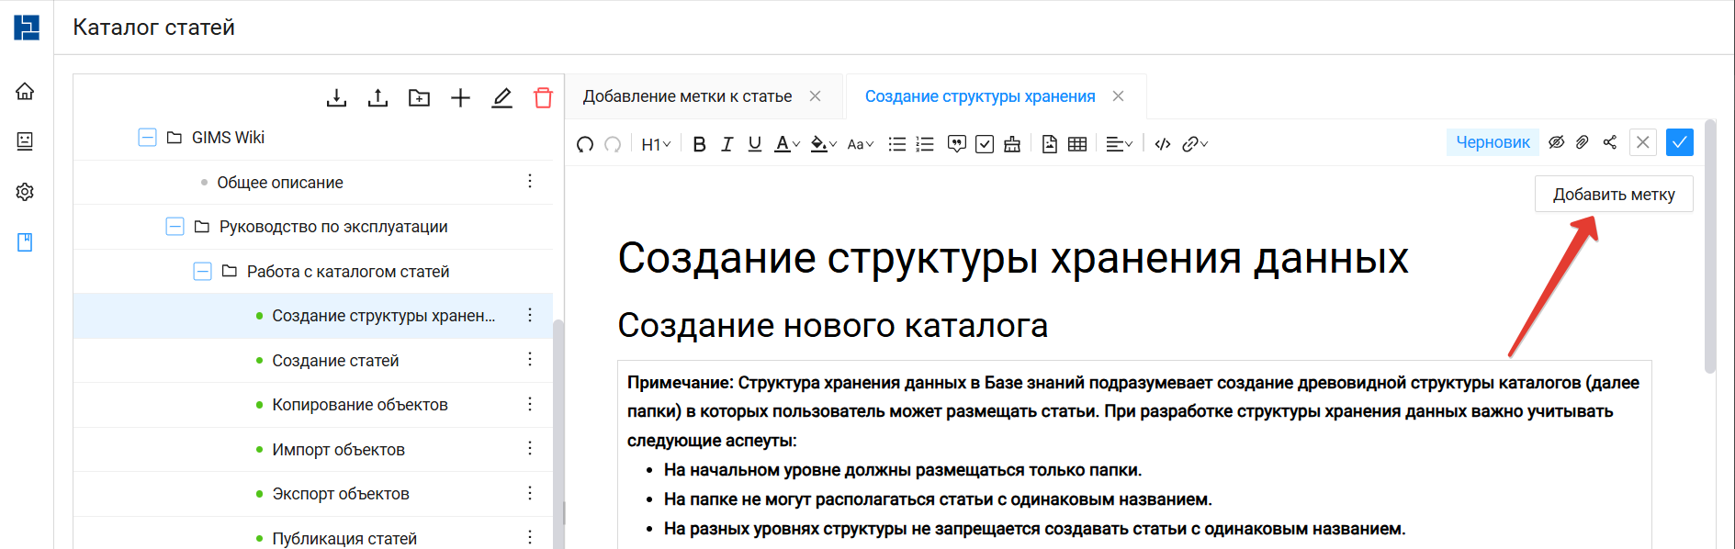The image size is (1735, 549).
Task: Undo the last editor action
Action: 585,144
